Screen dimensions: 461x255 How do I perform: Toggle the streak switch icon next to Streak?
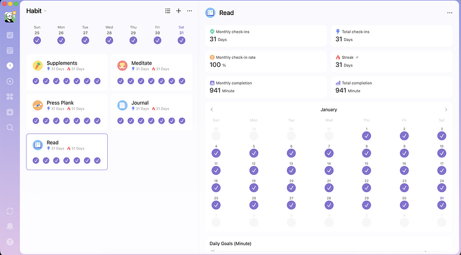click(x=357, y=58)
